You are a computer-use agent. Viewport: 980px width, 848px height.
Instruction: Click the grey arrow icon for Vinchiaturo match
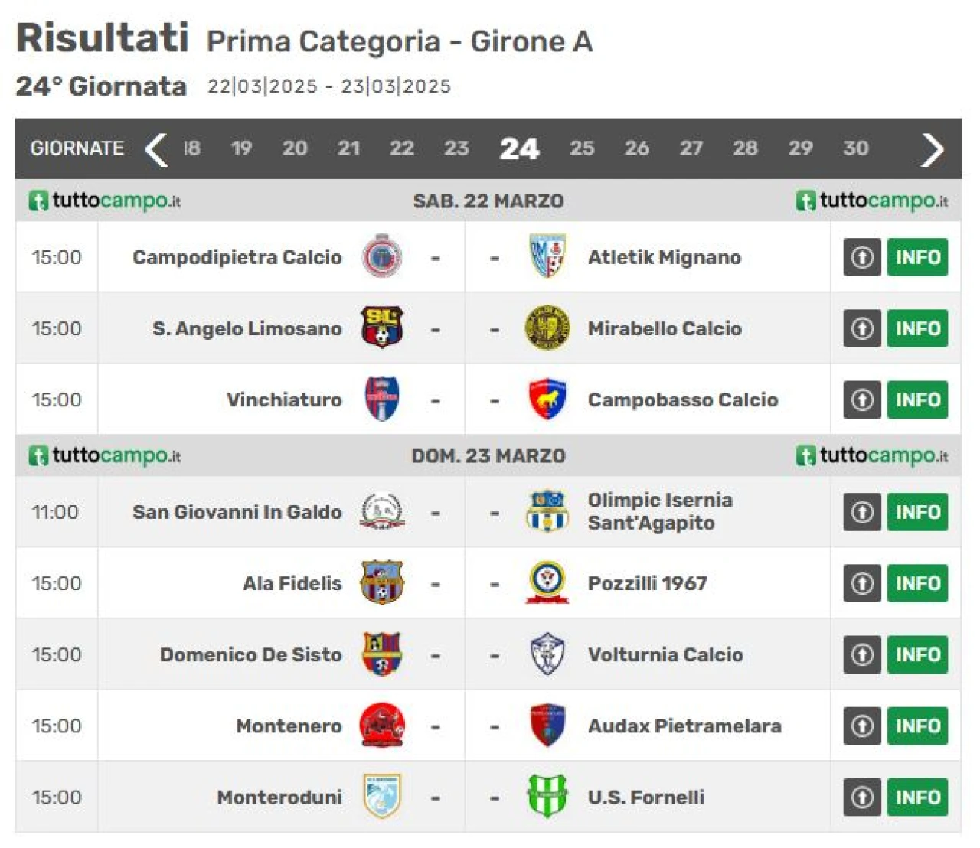click(862, 400)
